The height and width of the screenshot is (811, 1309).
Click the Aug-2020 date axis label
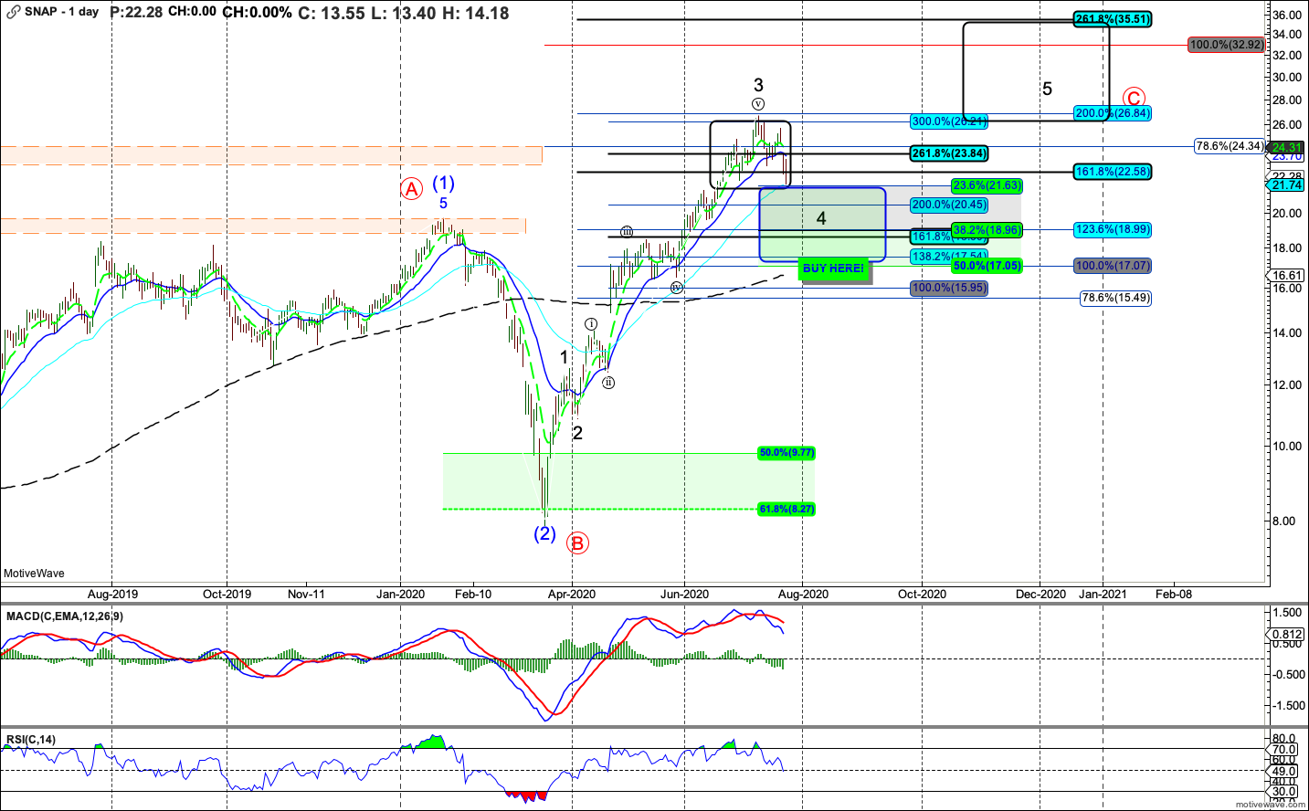point(803,594)
